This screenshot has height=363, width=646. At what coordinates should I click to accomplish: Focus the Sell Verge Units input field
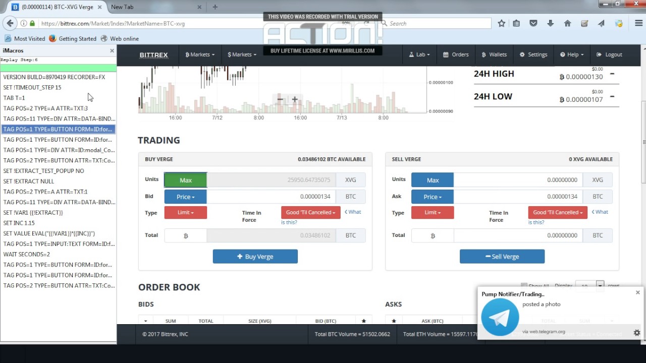point(518,180)
